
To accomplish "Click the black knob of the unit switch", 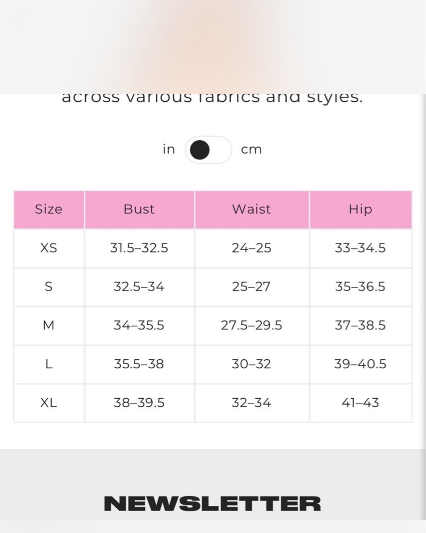I will point(199,150).
